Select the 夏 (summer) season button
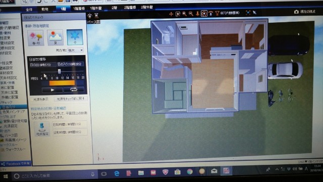Viewport: 323px width, 182px height. 55,37
